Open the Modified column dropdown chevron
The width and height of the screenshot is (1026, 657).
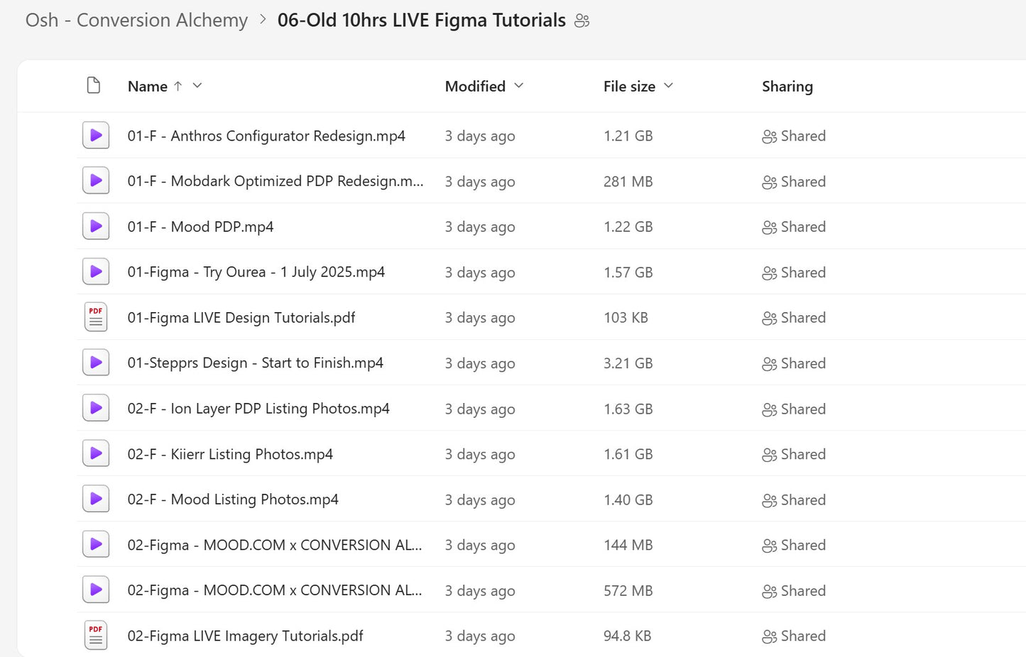(x=518, y=86)
